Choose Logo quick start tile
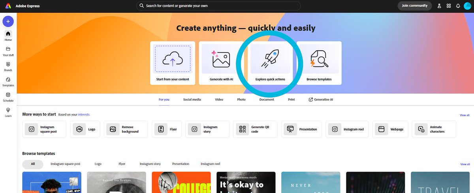474x193 pixels. click(85, 129)
